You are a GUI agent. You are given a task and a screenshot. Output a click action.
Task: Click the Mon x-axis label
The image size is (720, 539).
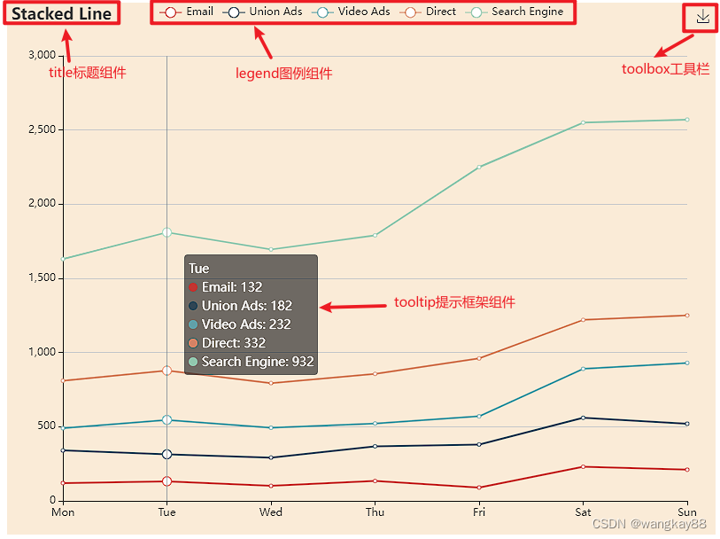[x=63, y=512]
